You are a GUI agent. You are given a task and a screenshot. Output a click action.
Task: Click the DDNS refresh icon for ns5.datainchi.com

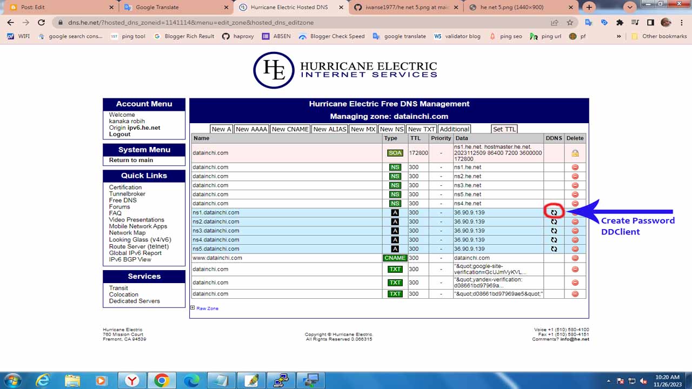point(554,249)
